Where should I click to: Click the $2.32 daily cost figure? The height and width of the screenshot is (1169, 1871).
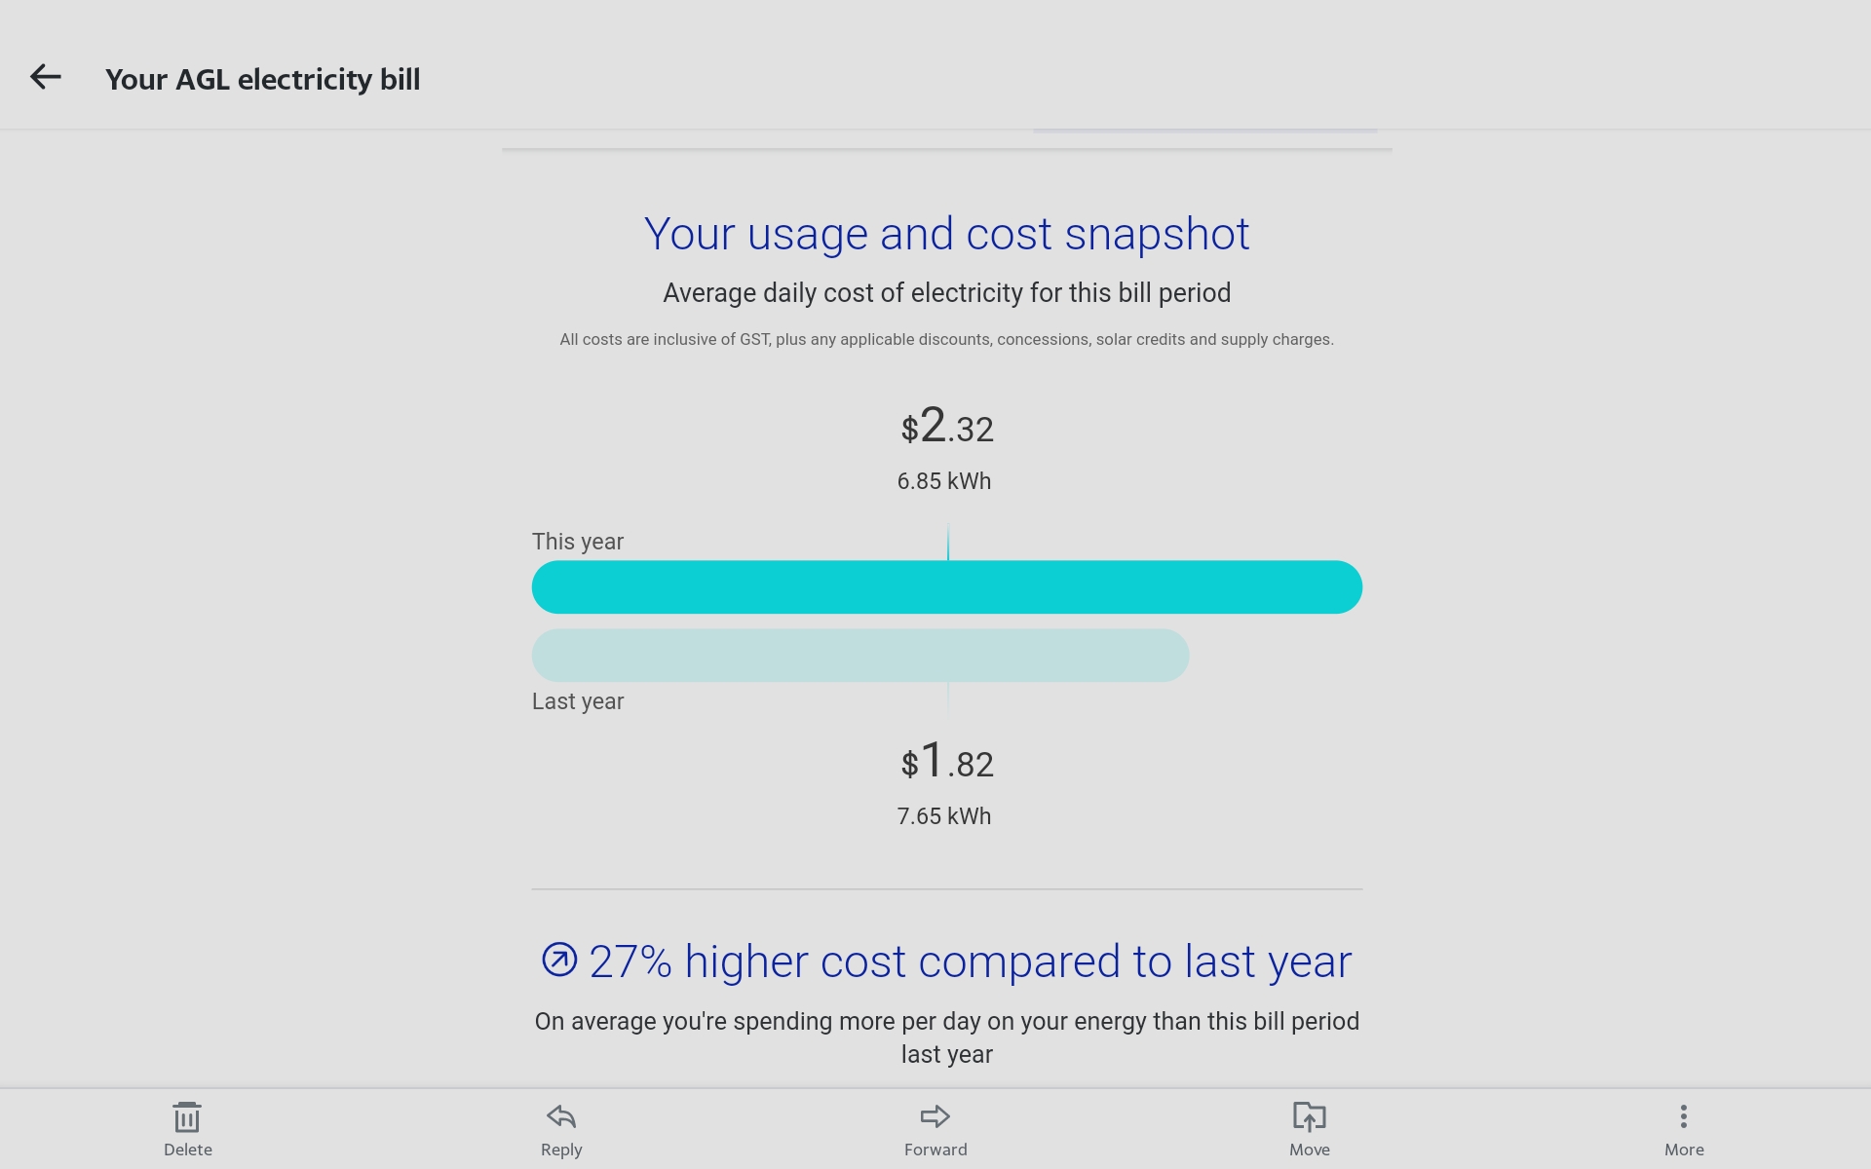click(x=947, y=426)
